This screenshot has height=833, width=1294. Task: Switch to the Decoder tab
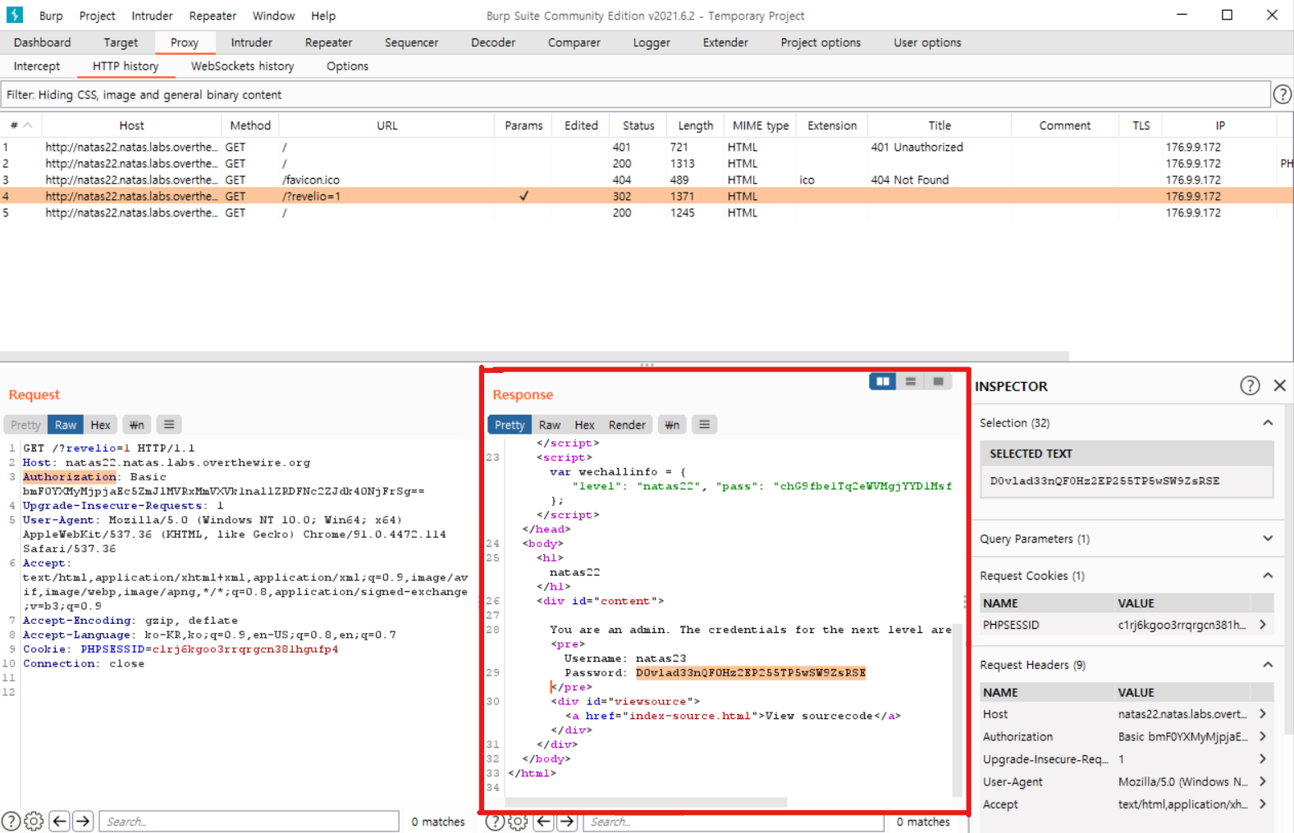[x=493, y=43]
